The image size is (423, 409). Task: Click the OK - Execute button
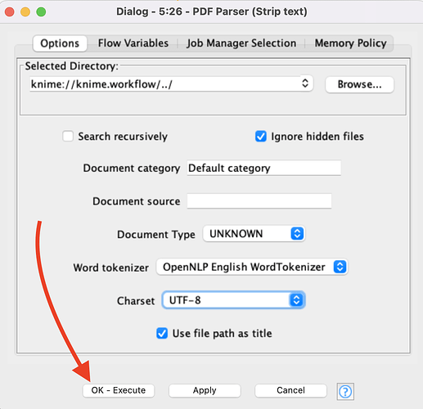pyautogui.click(x=119, y=390)
